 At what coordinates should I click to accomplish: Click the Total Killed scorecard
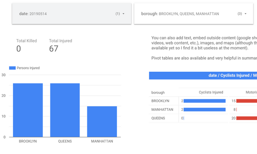pyautogui.click(x=26, y=45)
